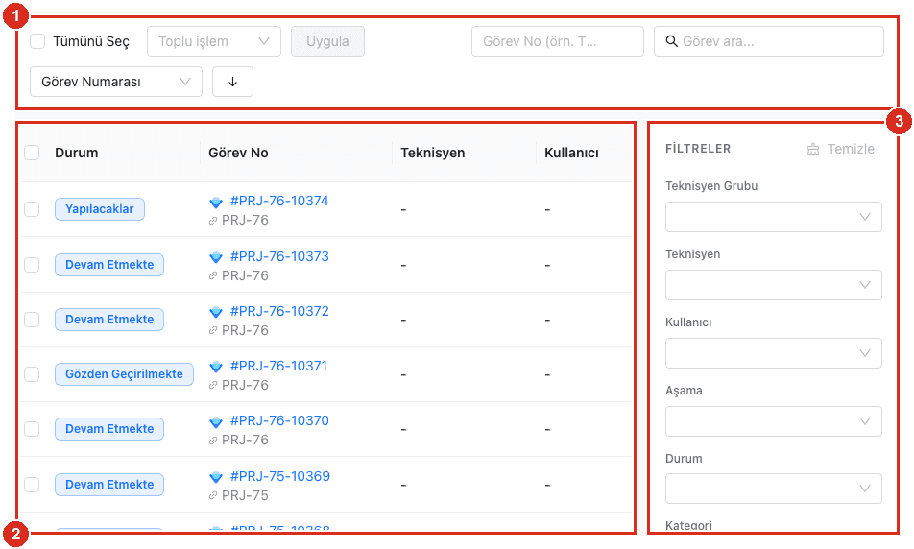Screen dimensions: 914x549
Task: Open the Toplu işlem dropdown
Action: tap(214, 41)
